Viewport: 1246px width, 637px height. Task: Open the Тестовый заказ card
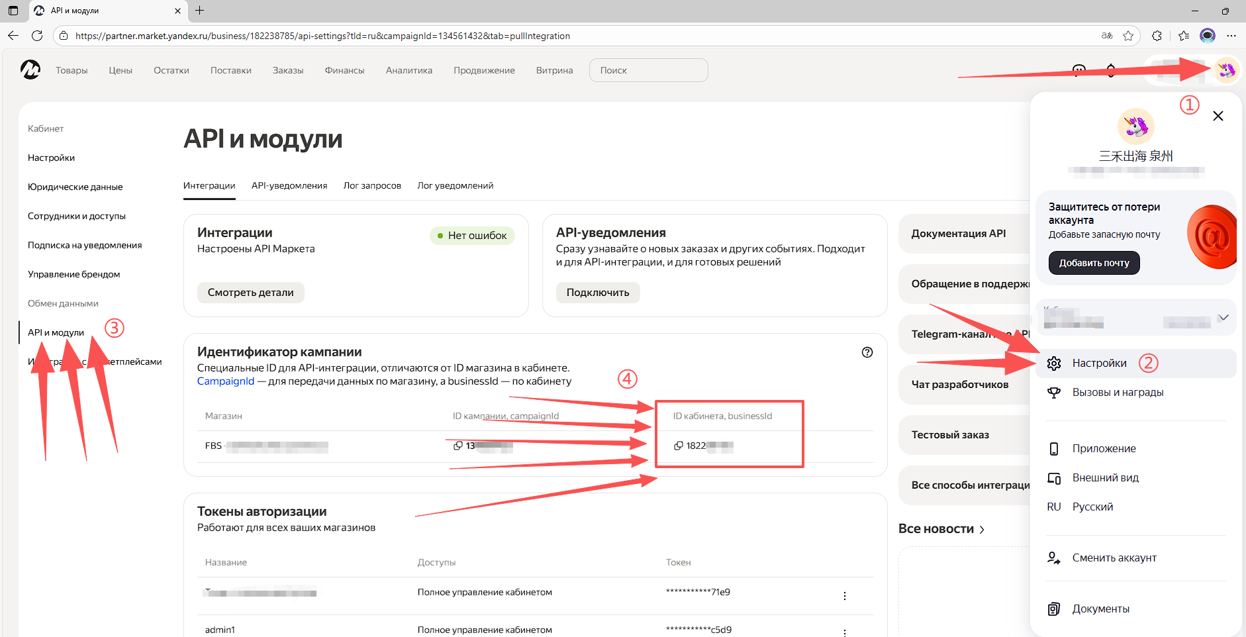pos(965,434)
